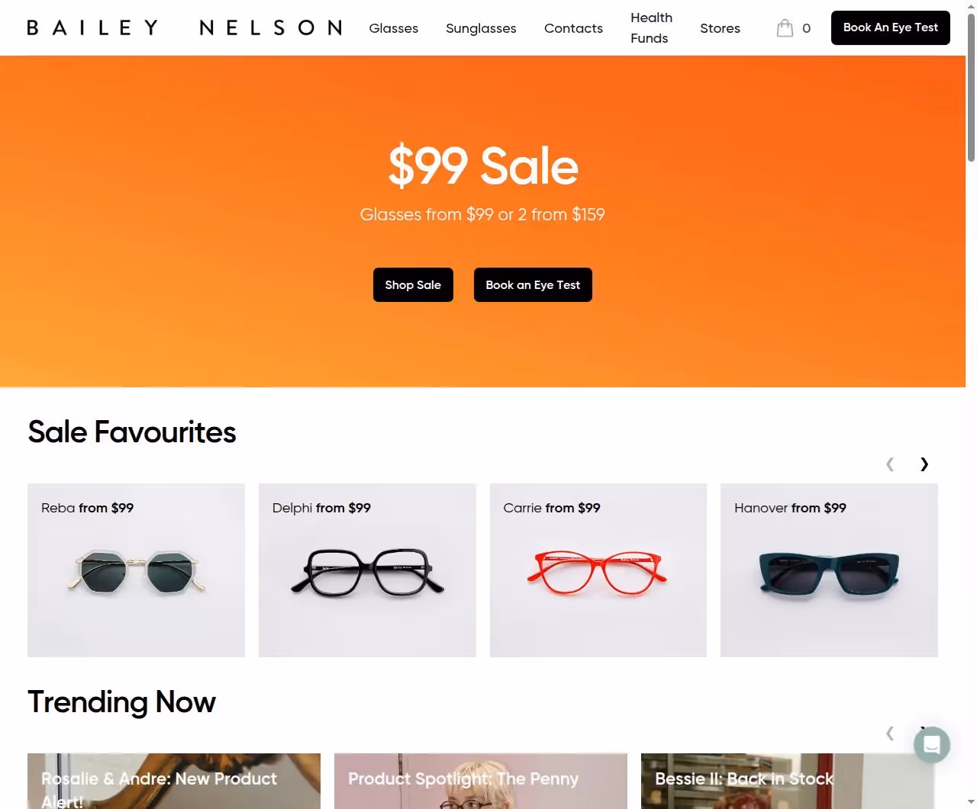This screenshot has width=977, height=809.
Task: Open the Delphi black glasses product card
Action: point(367,570)
